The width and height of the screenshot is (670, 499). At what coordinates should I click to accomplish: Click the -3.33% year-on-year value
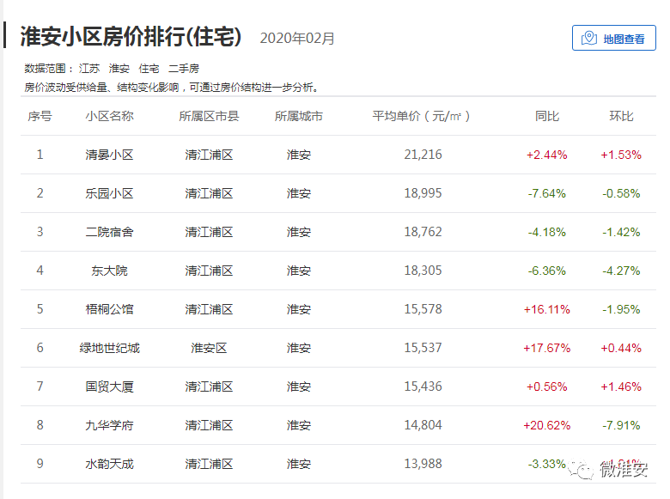click(x=547, y=464)
